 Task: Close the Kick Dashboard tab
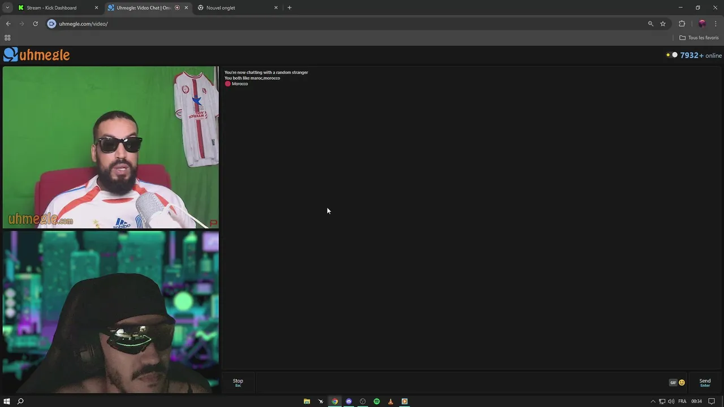[x=96, y=8]
